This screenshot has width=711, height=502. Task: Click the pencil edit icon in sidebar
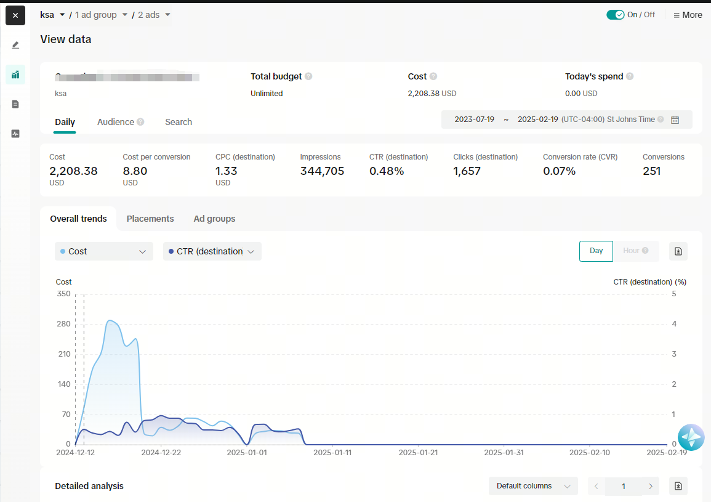(15, 45)
